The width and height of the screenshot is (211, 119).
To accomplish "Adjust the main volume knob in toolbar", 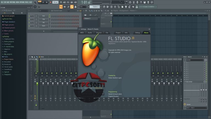I will click(35, 2).
